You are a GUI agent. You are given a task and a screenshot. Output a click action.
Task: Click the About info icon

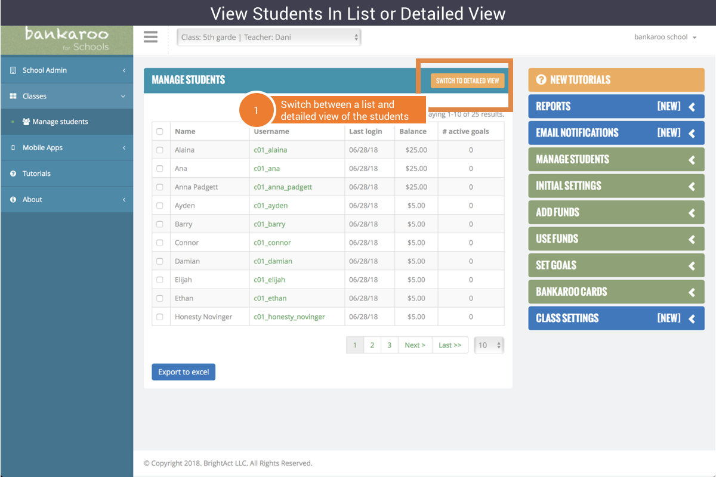tap(13, 200)
